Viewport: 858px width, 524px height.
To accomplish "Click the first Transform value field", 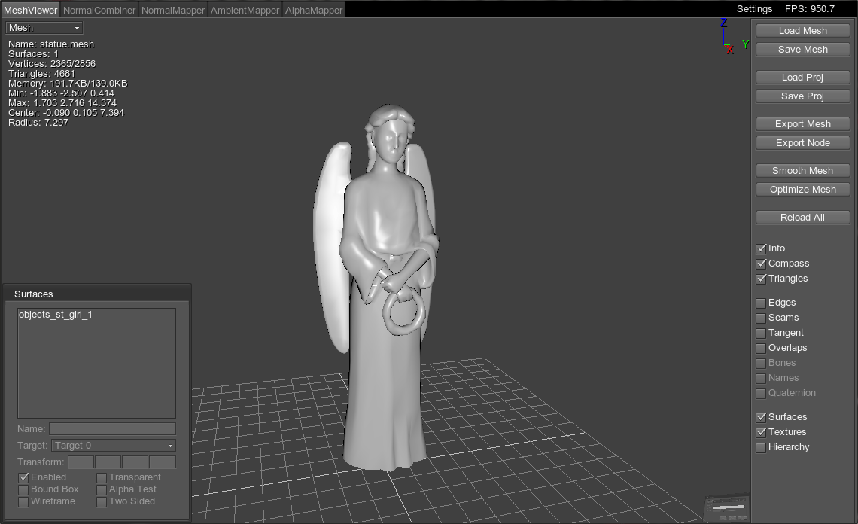I will tap(81, 462).
